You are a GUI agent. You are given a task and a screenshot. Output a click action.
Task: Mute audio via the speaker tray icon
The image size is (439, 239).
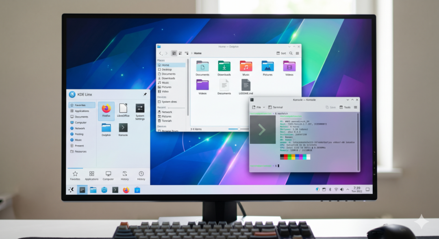point(342,189)
